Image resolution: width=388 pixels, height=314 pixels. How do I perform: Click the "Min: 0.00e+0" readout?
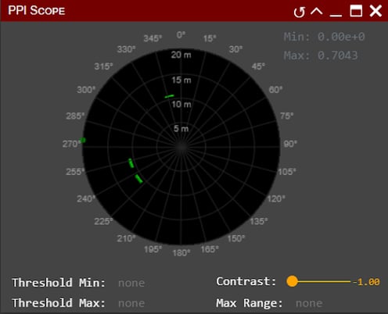tap(324, 37)
